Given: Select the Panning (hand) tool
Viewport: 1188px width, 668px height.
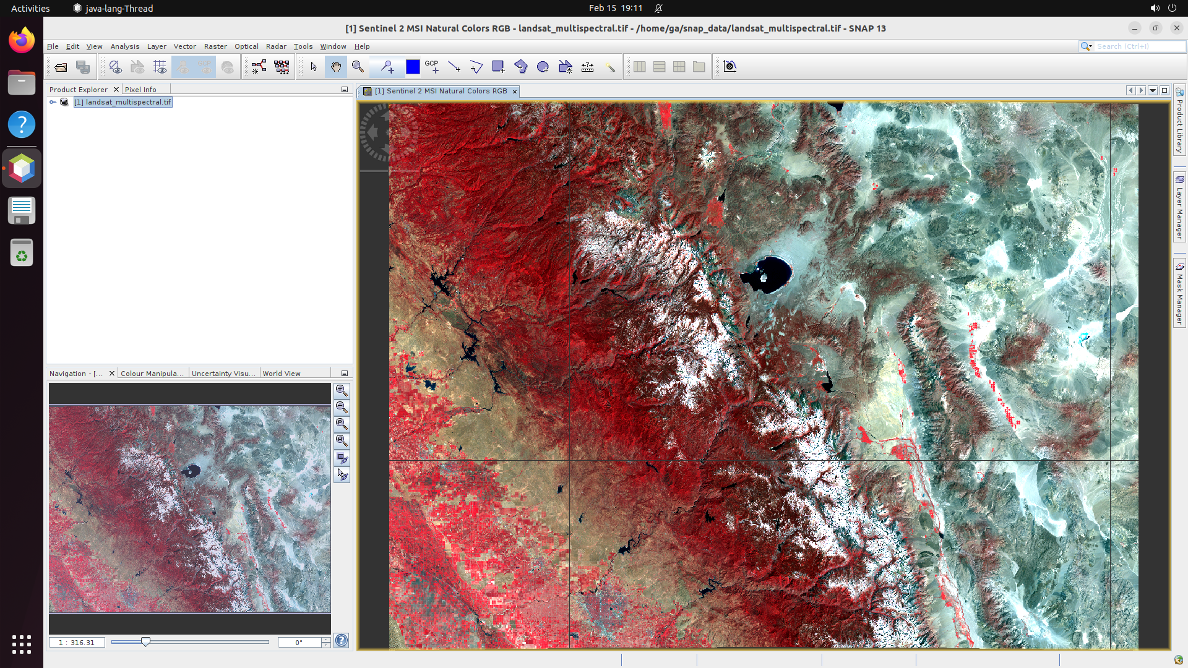Looking at the screenshot, I should [x=335, y=67].
